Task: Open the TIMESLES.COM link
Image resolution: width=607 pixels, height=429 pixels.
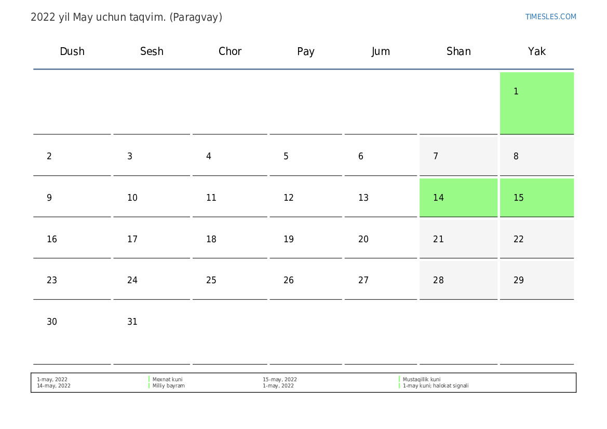Action: 550,17
